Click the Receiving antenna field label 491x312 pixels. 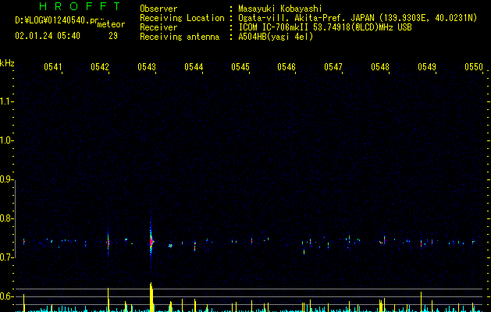pyautogui.click(x=180, y=37)
